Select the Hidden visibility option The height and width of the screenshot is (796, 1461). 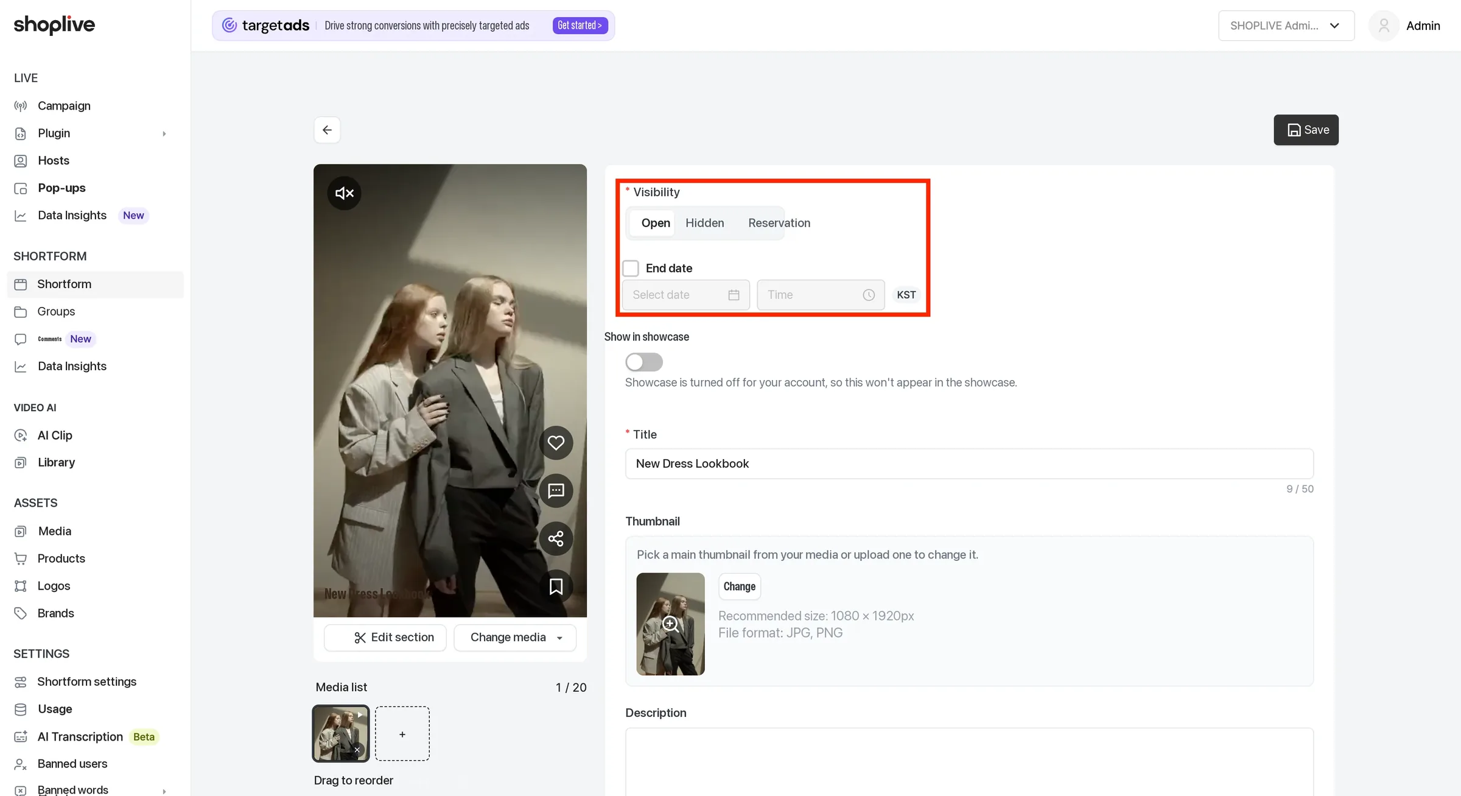pos(704,223)
